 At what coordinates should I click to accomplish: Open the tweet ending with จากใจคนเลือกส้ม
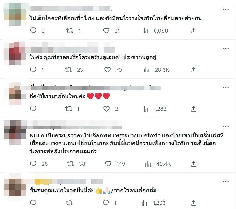click(93, 190)
